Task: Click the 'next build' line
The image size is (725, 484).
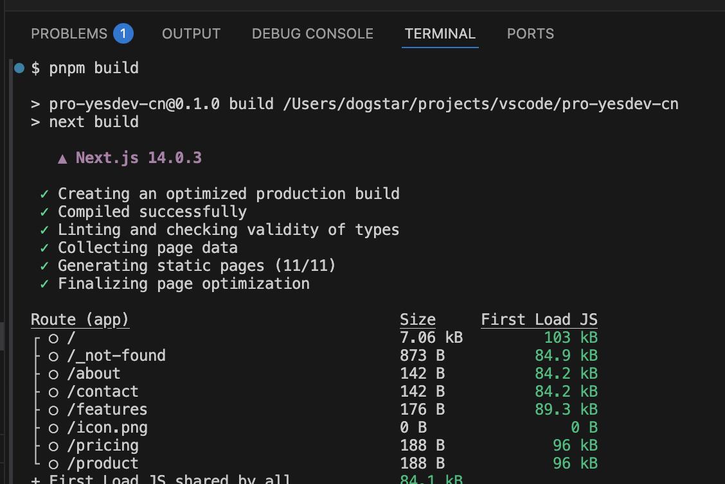Action: [x=94, y=122]
